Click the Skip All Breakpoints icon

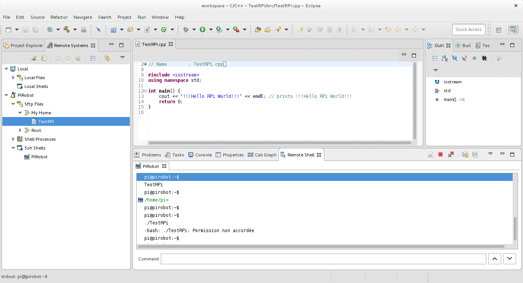tap(98, 29)
